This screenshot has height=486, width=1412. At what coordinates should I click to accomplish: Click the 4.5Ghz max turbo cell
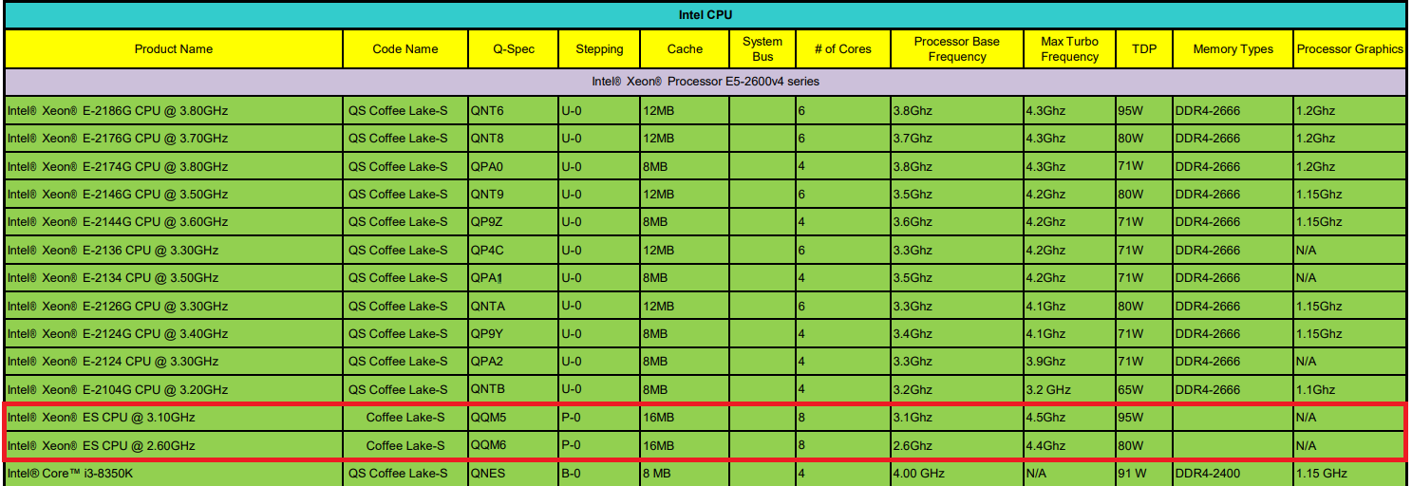[1069, 417]
